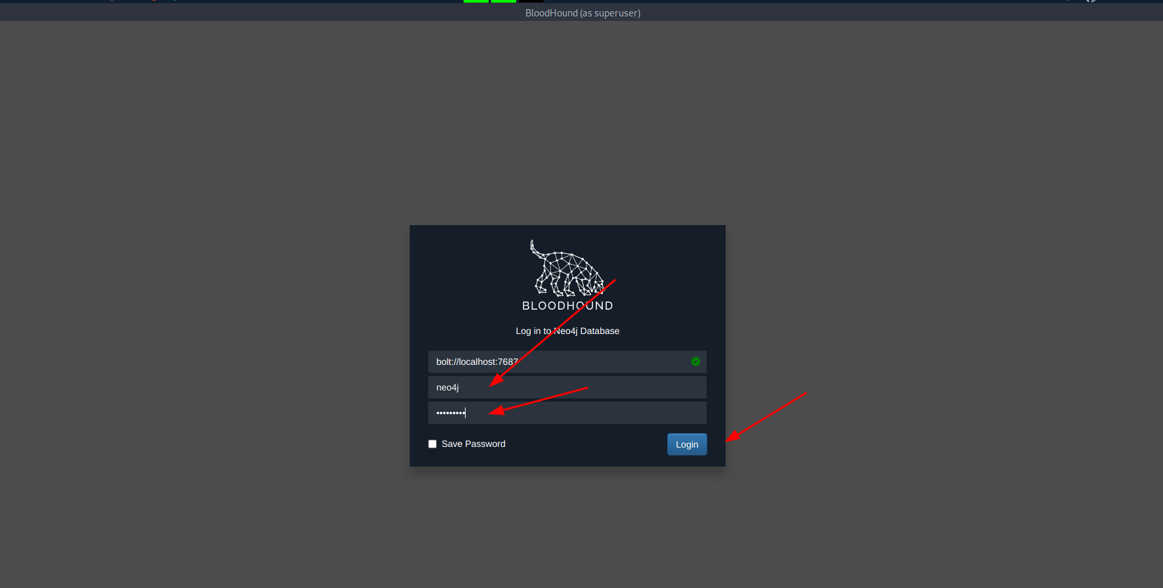Viewport: 1163px width, 588px height.
Task: Click into the neo4j username field
Action: tap(558, 387)
